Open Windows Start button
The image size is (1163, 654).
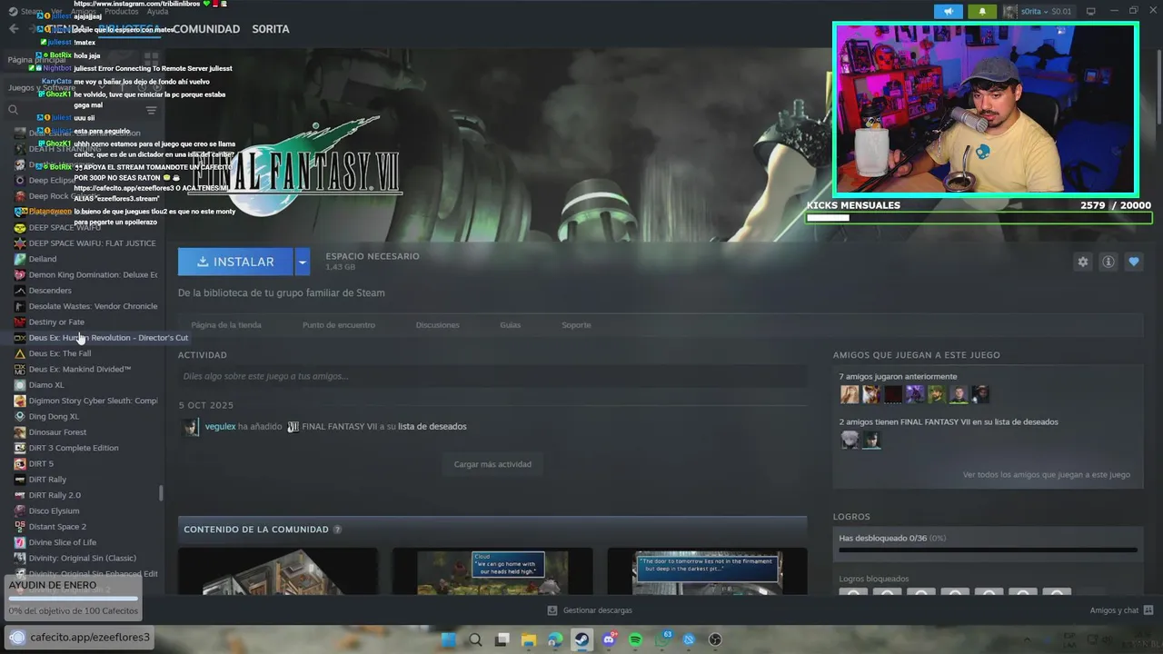point(448,639)
